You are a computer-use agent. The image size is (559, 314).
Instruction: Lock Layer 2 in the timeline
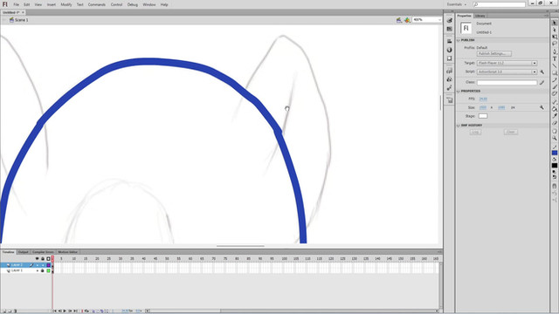click(43, 265)
